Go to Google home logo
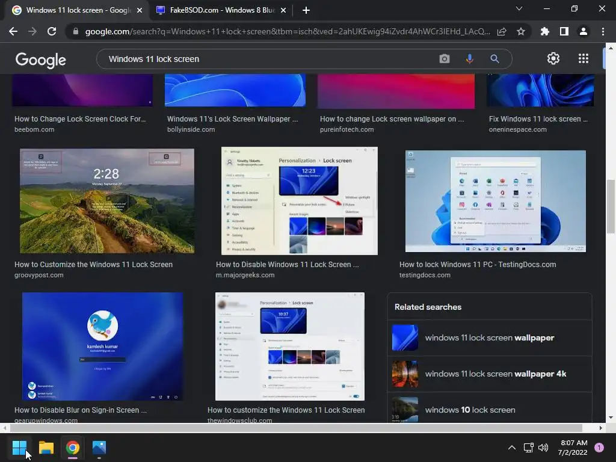The width and height of the screenshot is (616, 462). click(41, 60)
